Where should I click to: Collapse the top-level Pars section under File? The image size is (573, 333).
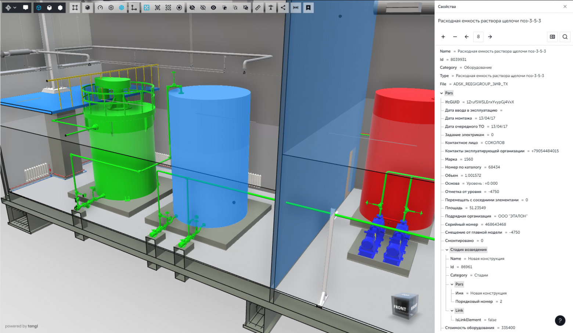coord(442,93)
